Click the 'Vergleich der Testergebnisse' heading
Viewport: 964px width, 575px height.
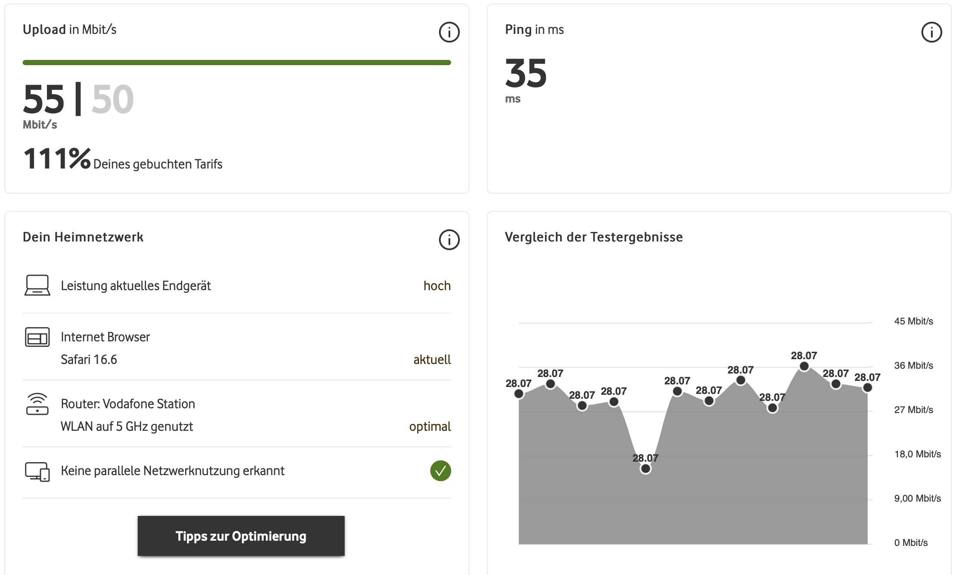pos(594,237)
